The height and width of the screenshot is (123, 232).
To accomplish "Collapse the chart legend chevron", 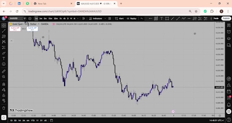I will click(11, 41).
